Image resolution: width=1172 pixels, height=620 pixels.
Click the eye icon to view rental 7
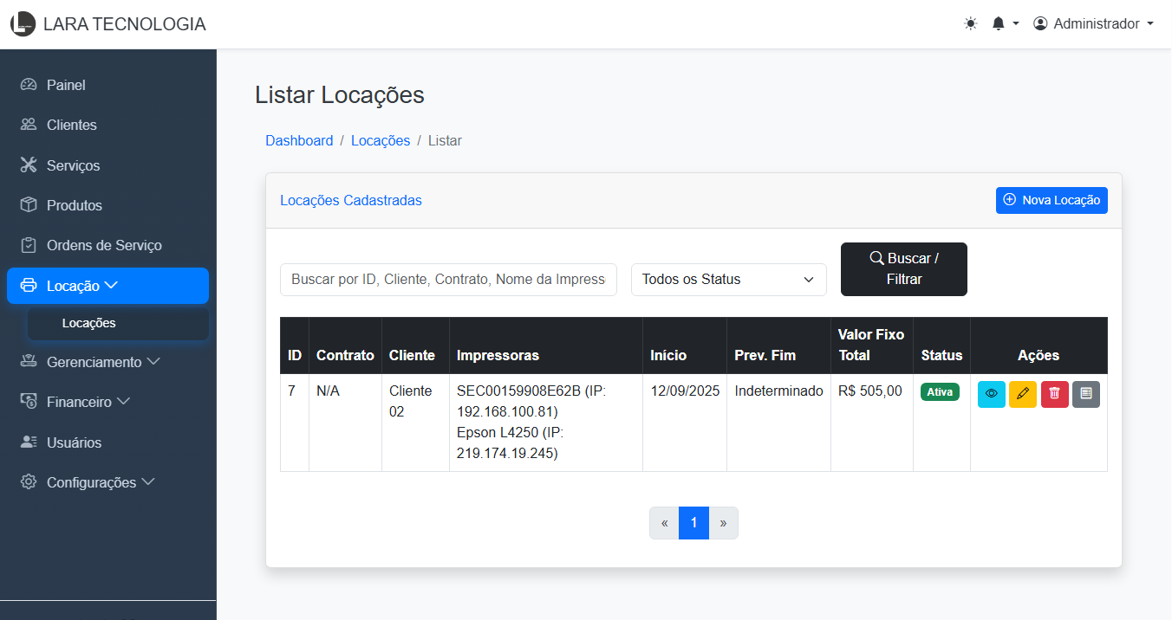(992, 394)
